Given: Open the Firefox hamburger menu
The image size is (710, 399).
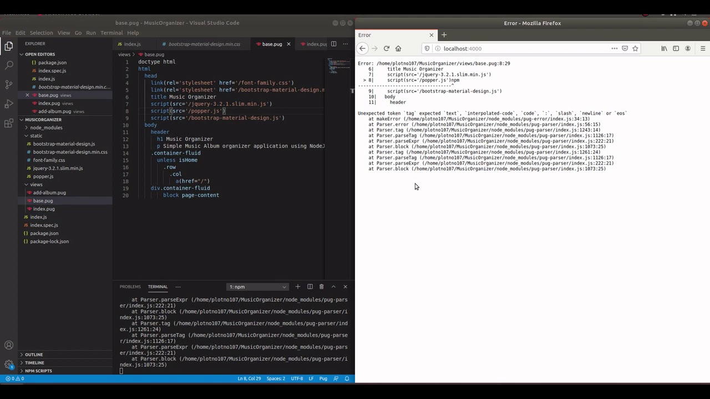Looking at the screenshot, I should coord(703,49).
